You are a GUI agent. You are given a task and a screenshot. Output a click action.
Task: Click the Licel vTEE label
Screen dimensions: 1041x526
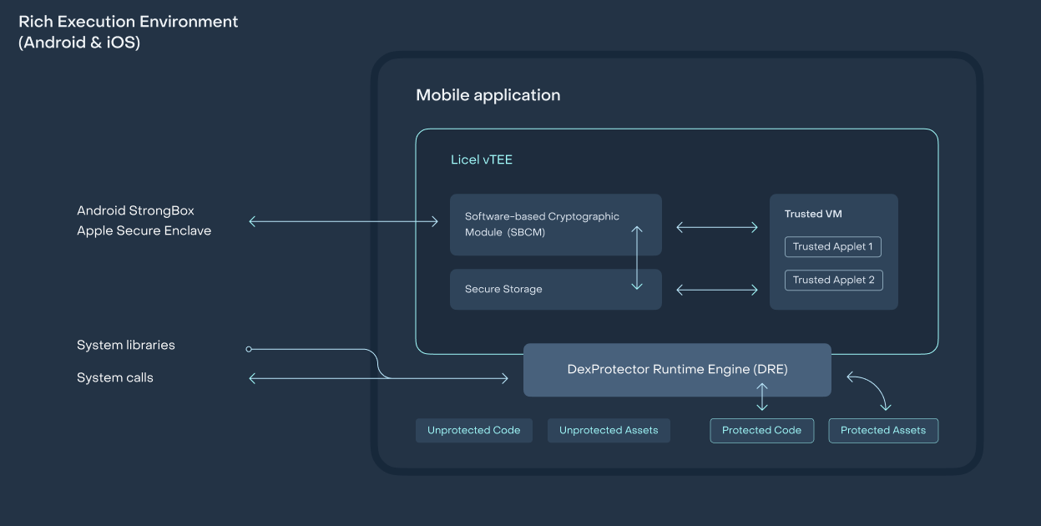point(482,159)
